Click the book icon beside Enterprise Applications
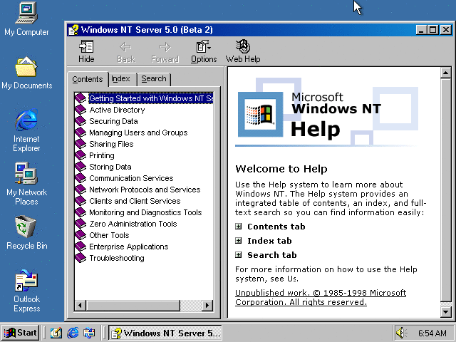Image resolution: width=456 pixels, height=342 pixels. (x=81, y=247)
